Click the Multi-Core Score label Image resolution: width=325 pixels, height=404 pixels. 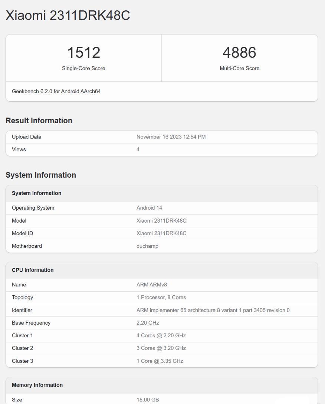(239, 68)
